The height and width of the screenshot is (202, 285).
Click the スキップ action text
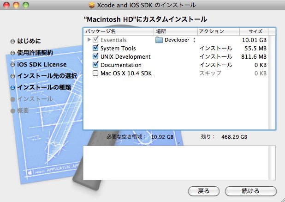[x=210, y=73]
